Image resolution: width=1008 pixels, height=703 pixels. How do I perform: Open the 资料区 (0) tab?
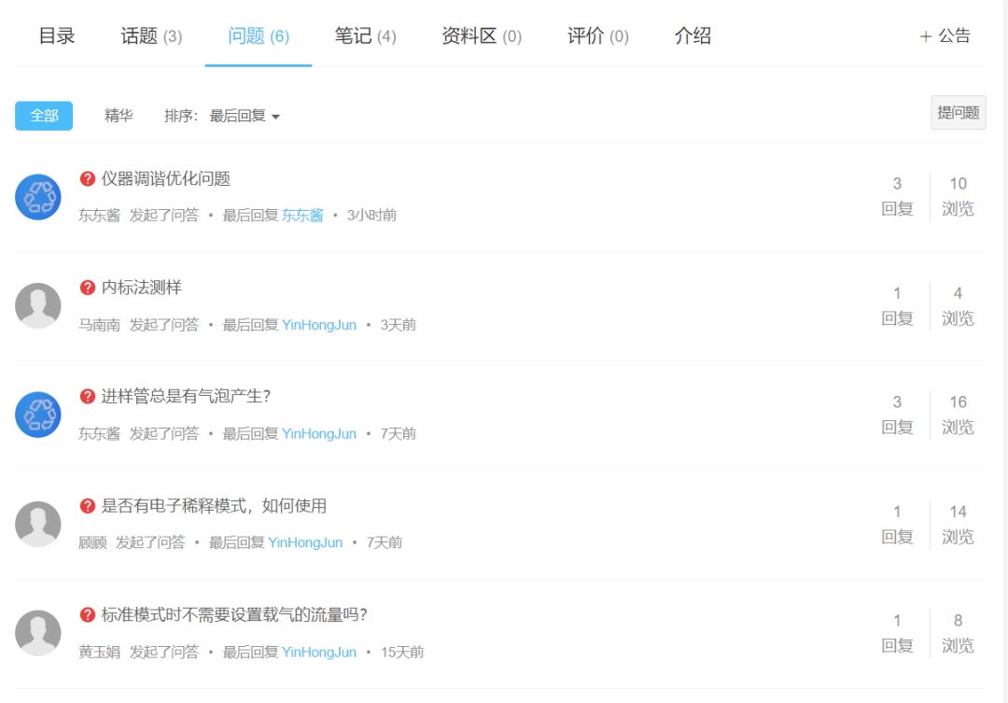[x=481, y=35]
